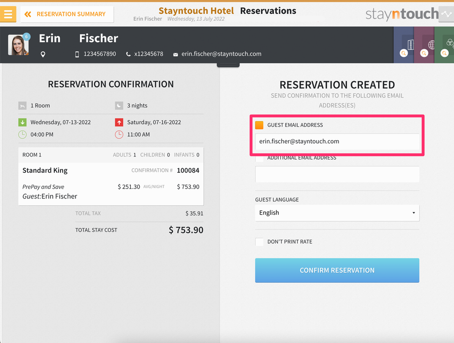Click the phone number x12345678
The height and width of the screenshot is (343, 454).
point(149,54)
